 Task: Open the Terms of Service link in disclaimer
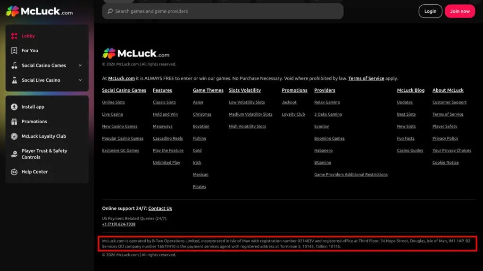366,79
